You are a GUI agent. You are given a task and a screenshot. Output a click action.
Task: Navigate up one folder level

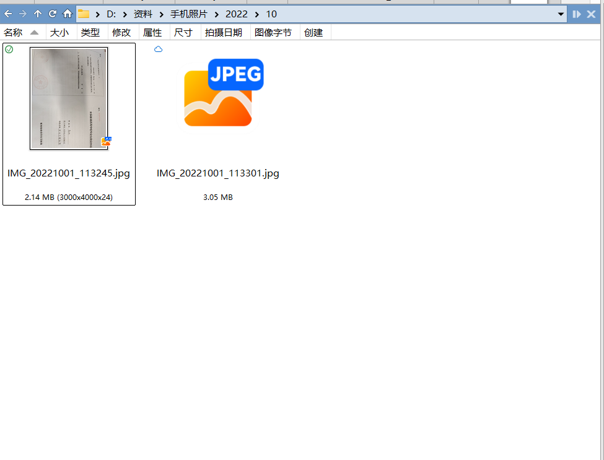click(37, 14)
